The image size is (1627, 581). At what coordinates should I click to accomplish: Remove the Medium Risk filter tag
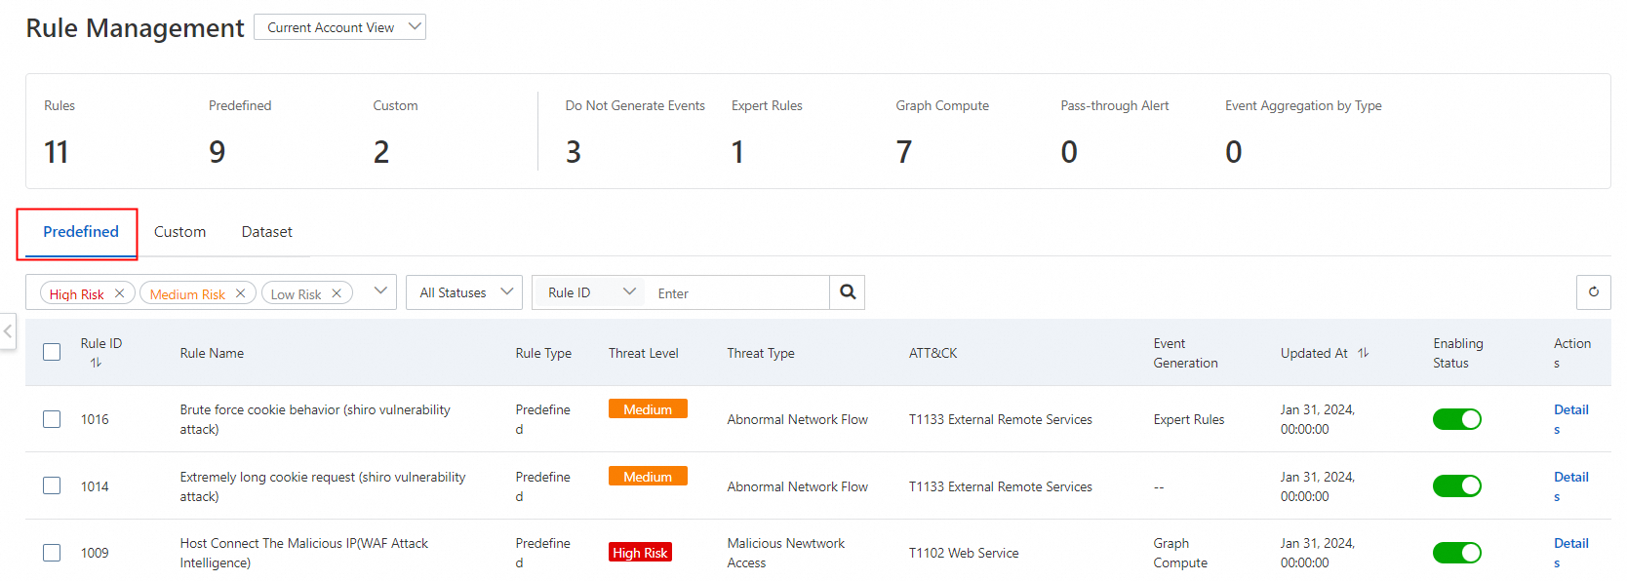pyautogui.click(x=240, y=293)
